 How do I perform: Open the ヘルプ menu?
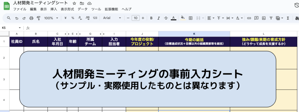pyautogui.click(x=126, y=9)
